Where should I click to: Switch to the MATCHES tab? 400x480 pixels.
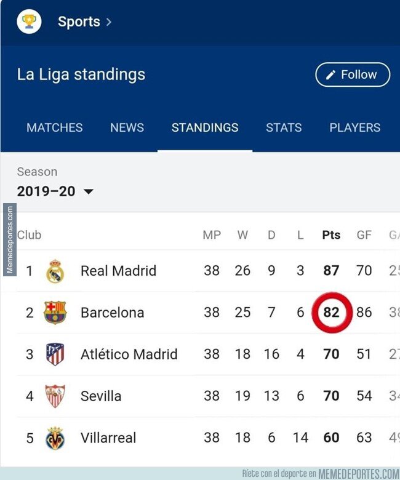tap(54, 128)
